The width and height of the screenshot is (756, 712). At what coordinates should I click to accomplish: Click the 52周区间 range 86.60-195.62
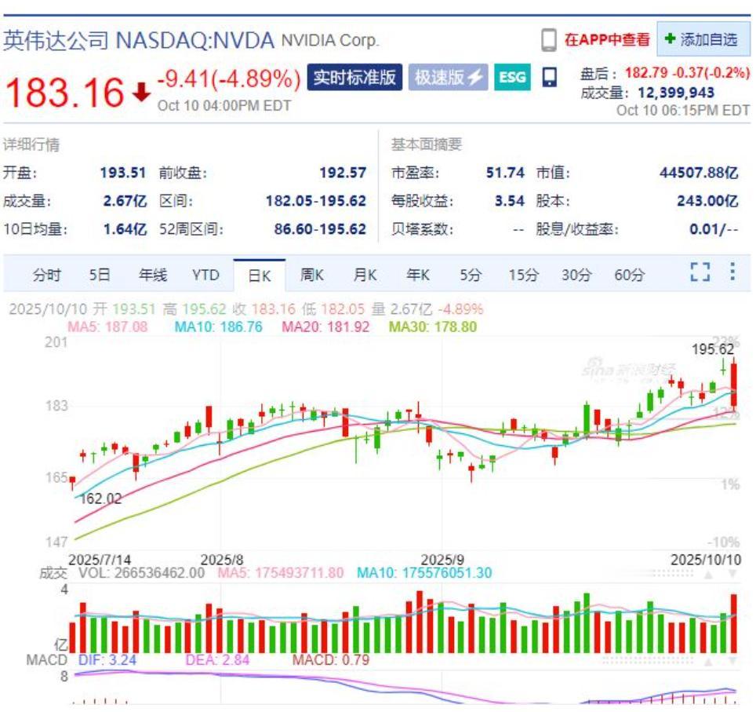(320, 228)
